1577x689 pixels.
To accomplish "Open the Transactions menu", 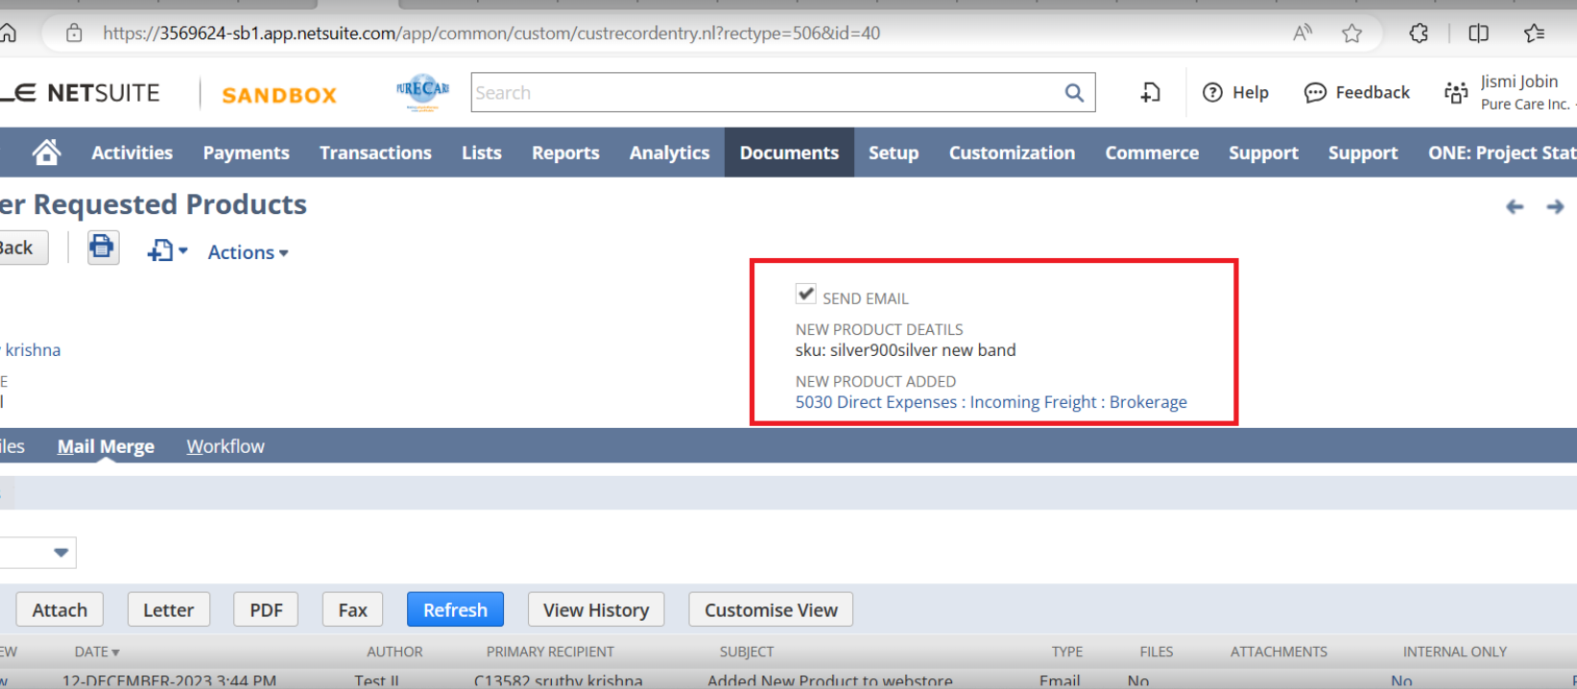I will click(375, 153).
